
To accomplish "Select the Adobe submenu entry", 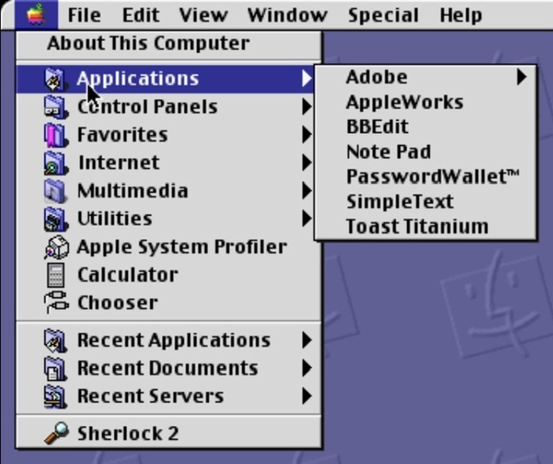I will tap(426, 77).
